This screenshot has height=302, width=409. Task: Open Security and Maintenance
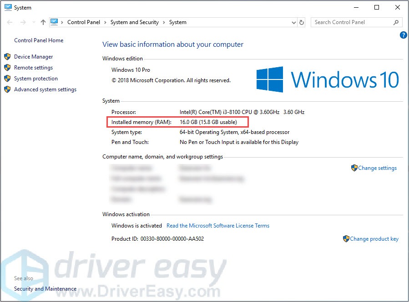pyautogui.click(x=45, y=288)
